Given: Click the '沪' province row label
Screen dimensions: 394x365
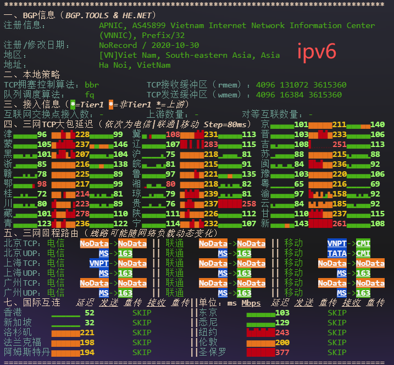Looking at the screenshot, I should pyautogui.click(x=137, y=154).
